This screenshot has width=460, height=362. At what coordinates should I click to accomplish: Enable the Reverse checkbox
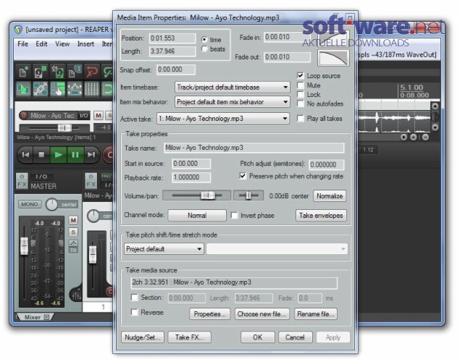point(134,312)
